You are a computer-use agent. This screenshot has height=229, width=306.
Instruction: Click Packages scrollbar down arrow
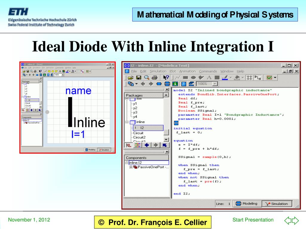point(166,140)
